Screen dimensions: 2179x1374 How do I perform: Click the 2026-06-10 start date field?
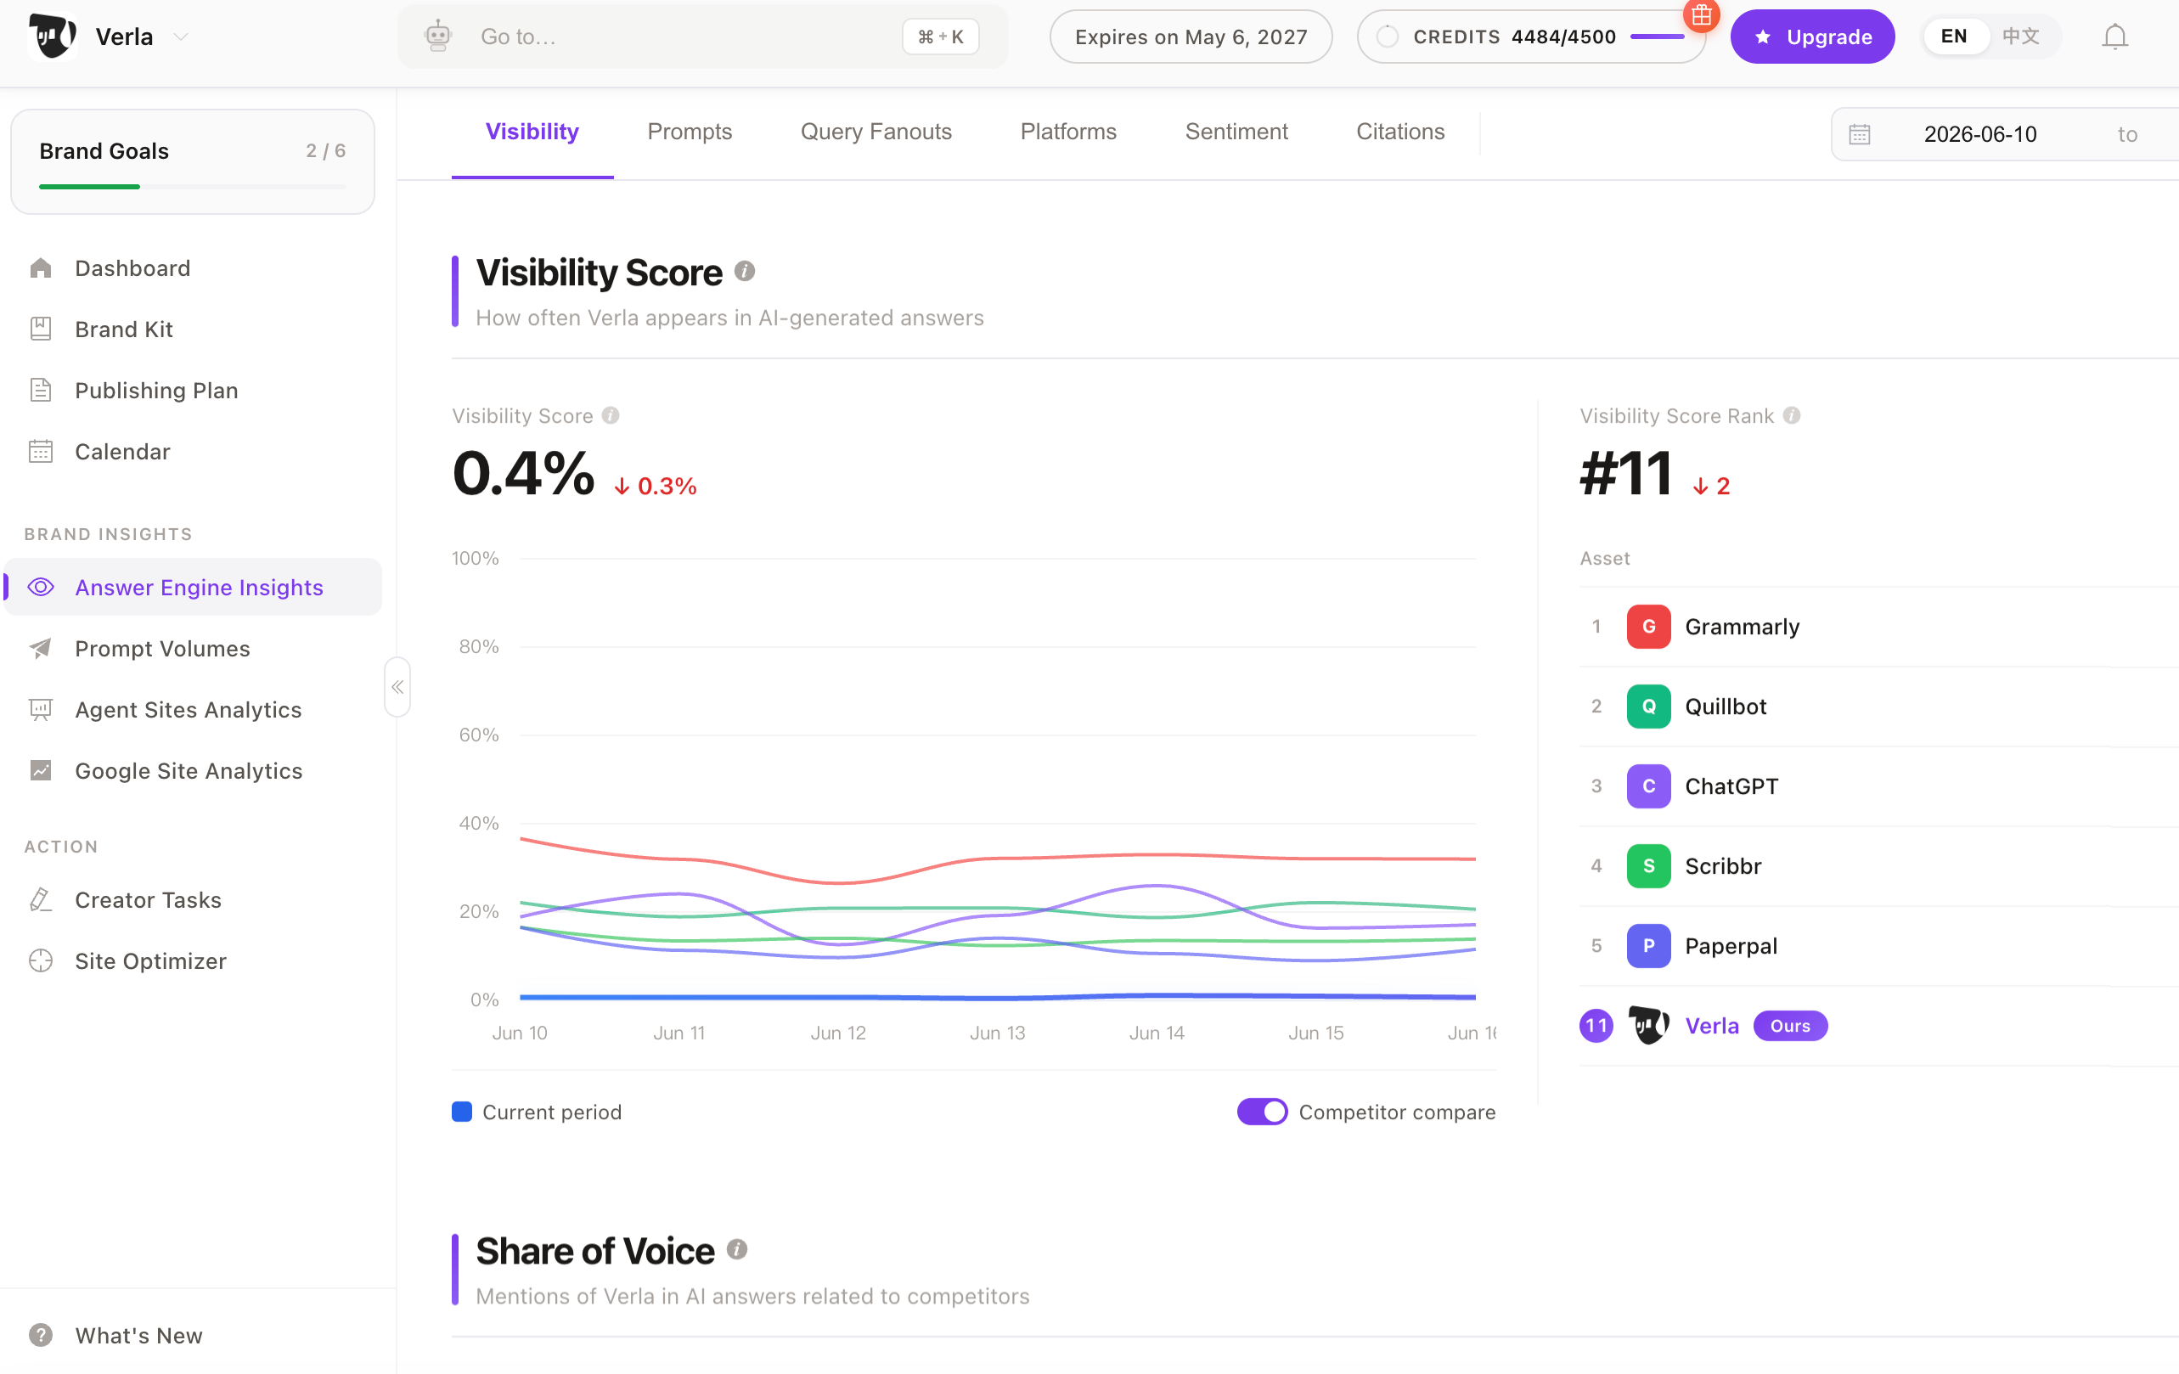(x=1980, y=134)
